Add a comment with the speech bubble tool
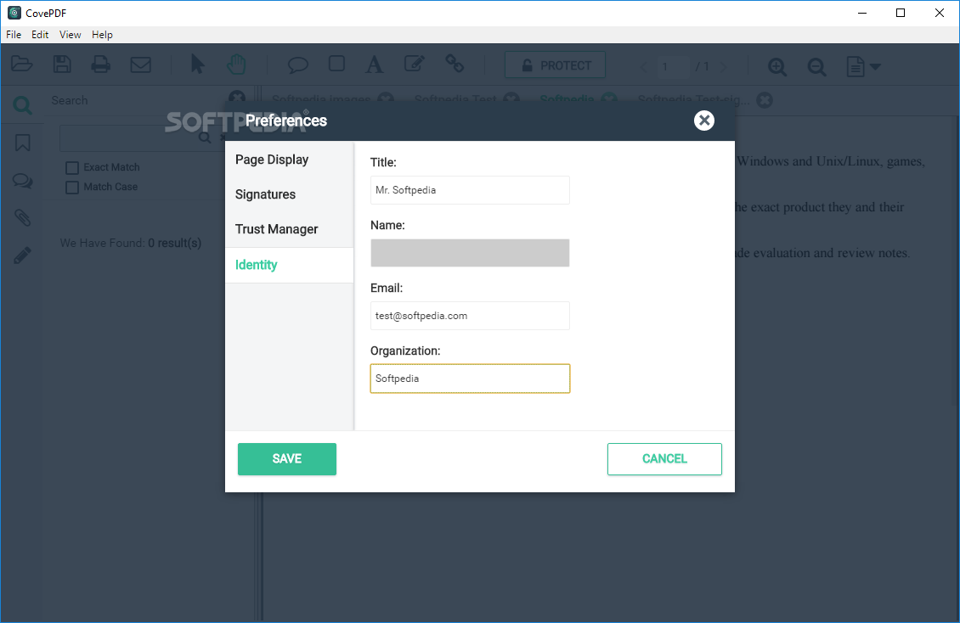This screenshot has width=960, height=623. click(x=297, y=65)
